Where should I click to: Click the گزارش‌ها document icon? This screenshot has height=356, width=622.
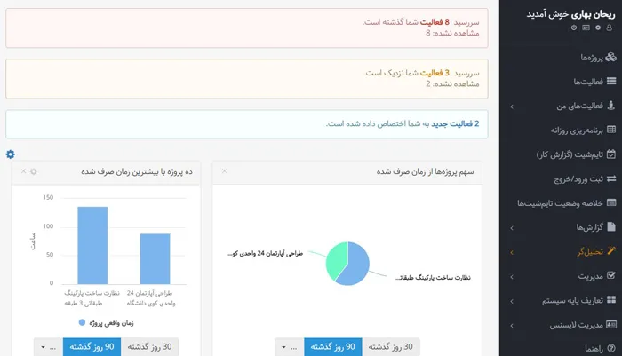click(611, 226)
